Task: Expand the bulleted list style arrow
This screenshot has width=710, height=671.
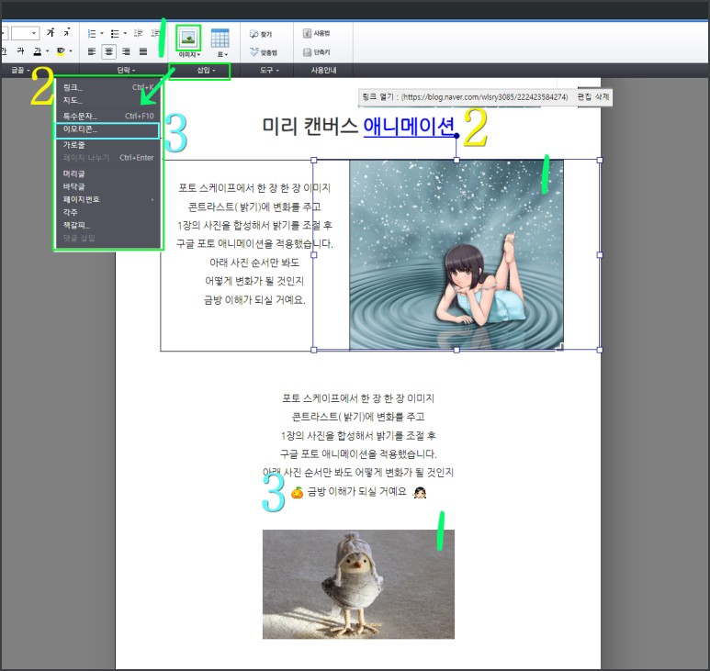Action: click(125, 33)
